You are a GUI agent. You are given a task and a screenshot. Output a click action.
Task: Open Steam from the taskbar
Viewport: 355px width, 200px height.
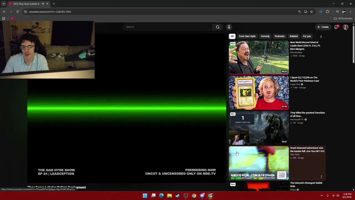click(177, 196)
